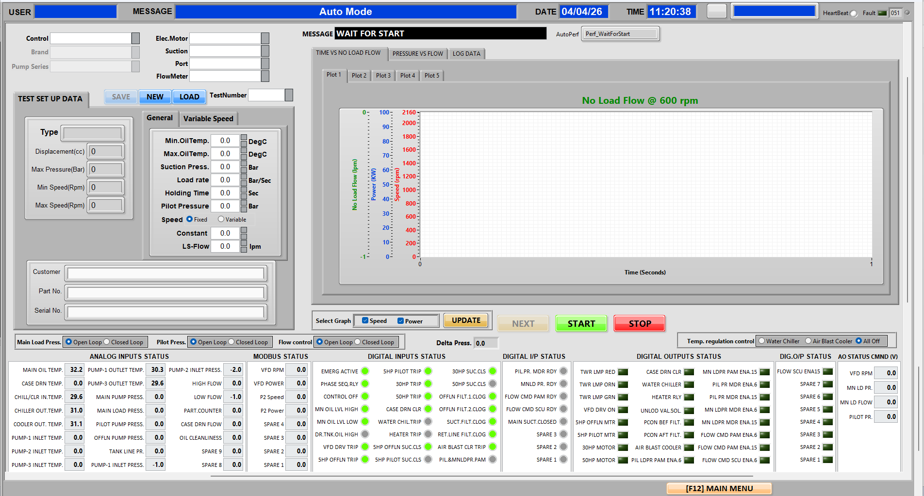Click the LOAD test button
The height and width of the screenshot is (496, 924).
tap(189, 97)
